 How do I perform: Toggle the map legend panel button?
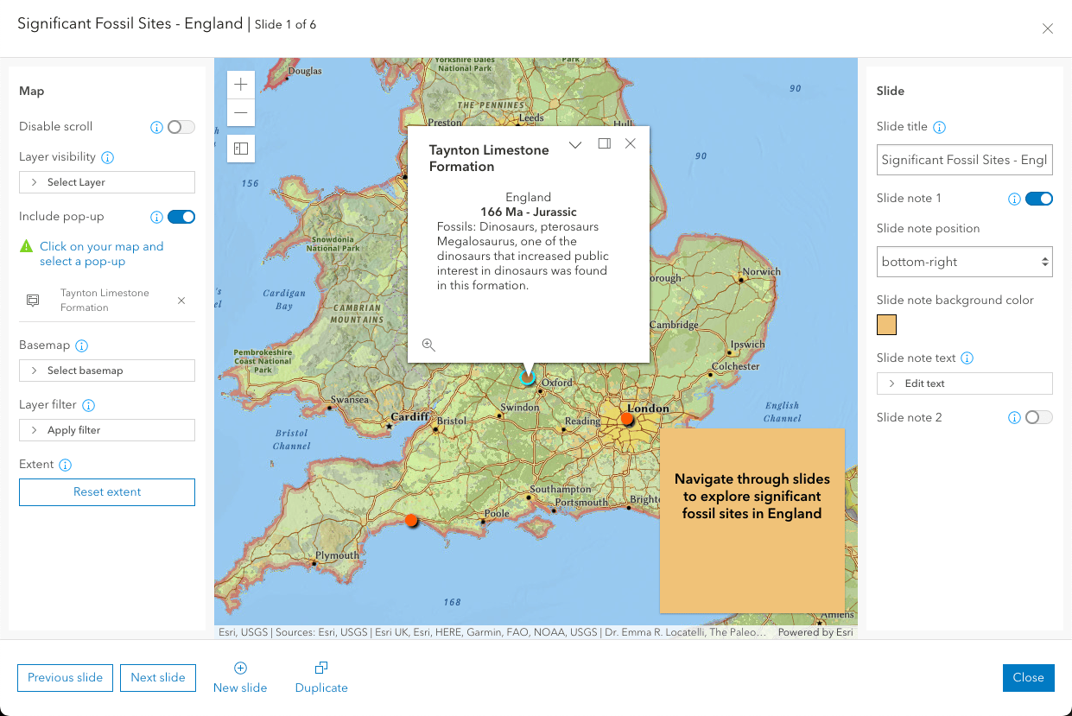(241, 149)
